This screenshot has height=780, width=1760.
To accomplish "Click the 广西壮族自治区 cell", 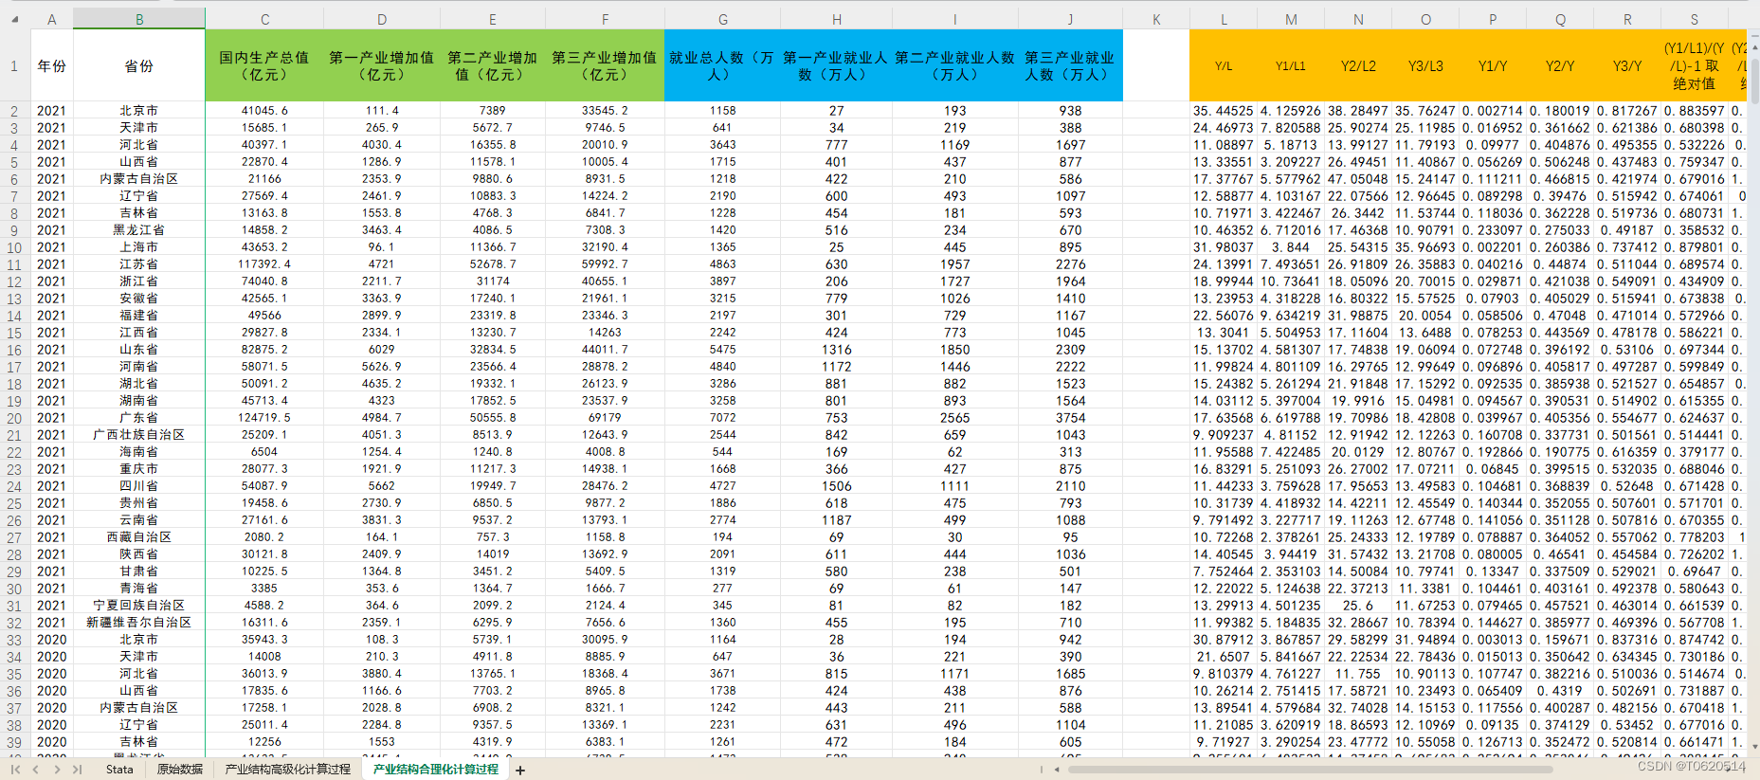I will pyautogui.click(x=139, y=435).
